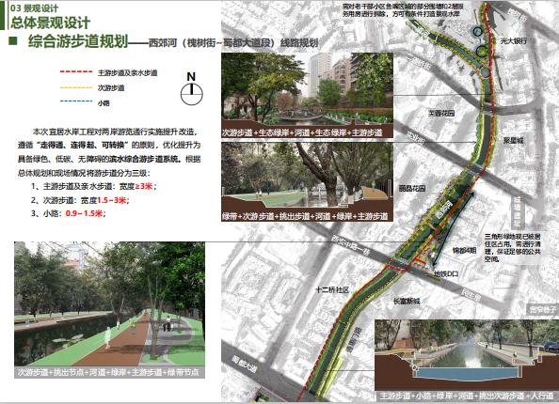559x404 pixels.
Task: Select the red dashed 主游步道及亲水步道 legend line
Action: [76, 72]
